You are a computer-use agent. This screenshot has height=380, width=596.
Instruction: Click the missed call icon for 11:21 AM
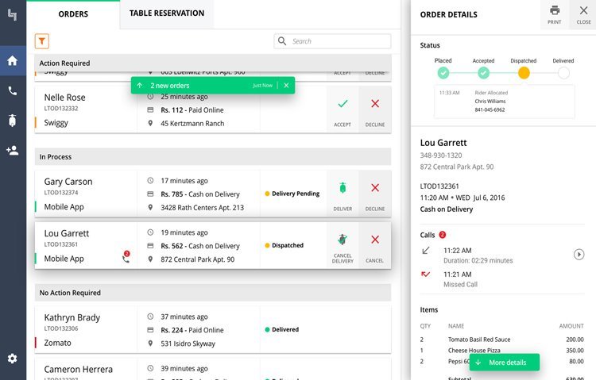point(426,274)
